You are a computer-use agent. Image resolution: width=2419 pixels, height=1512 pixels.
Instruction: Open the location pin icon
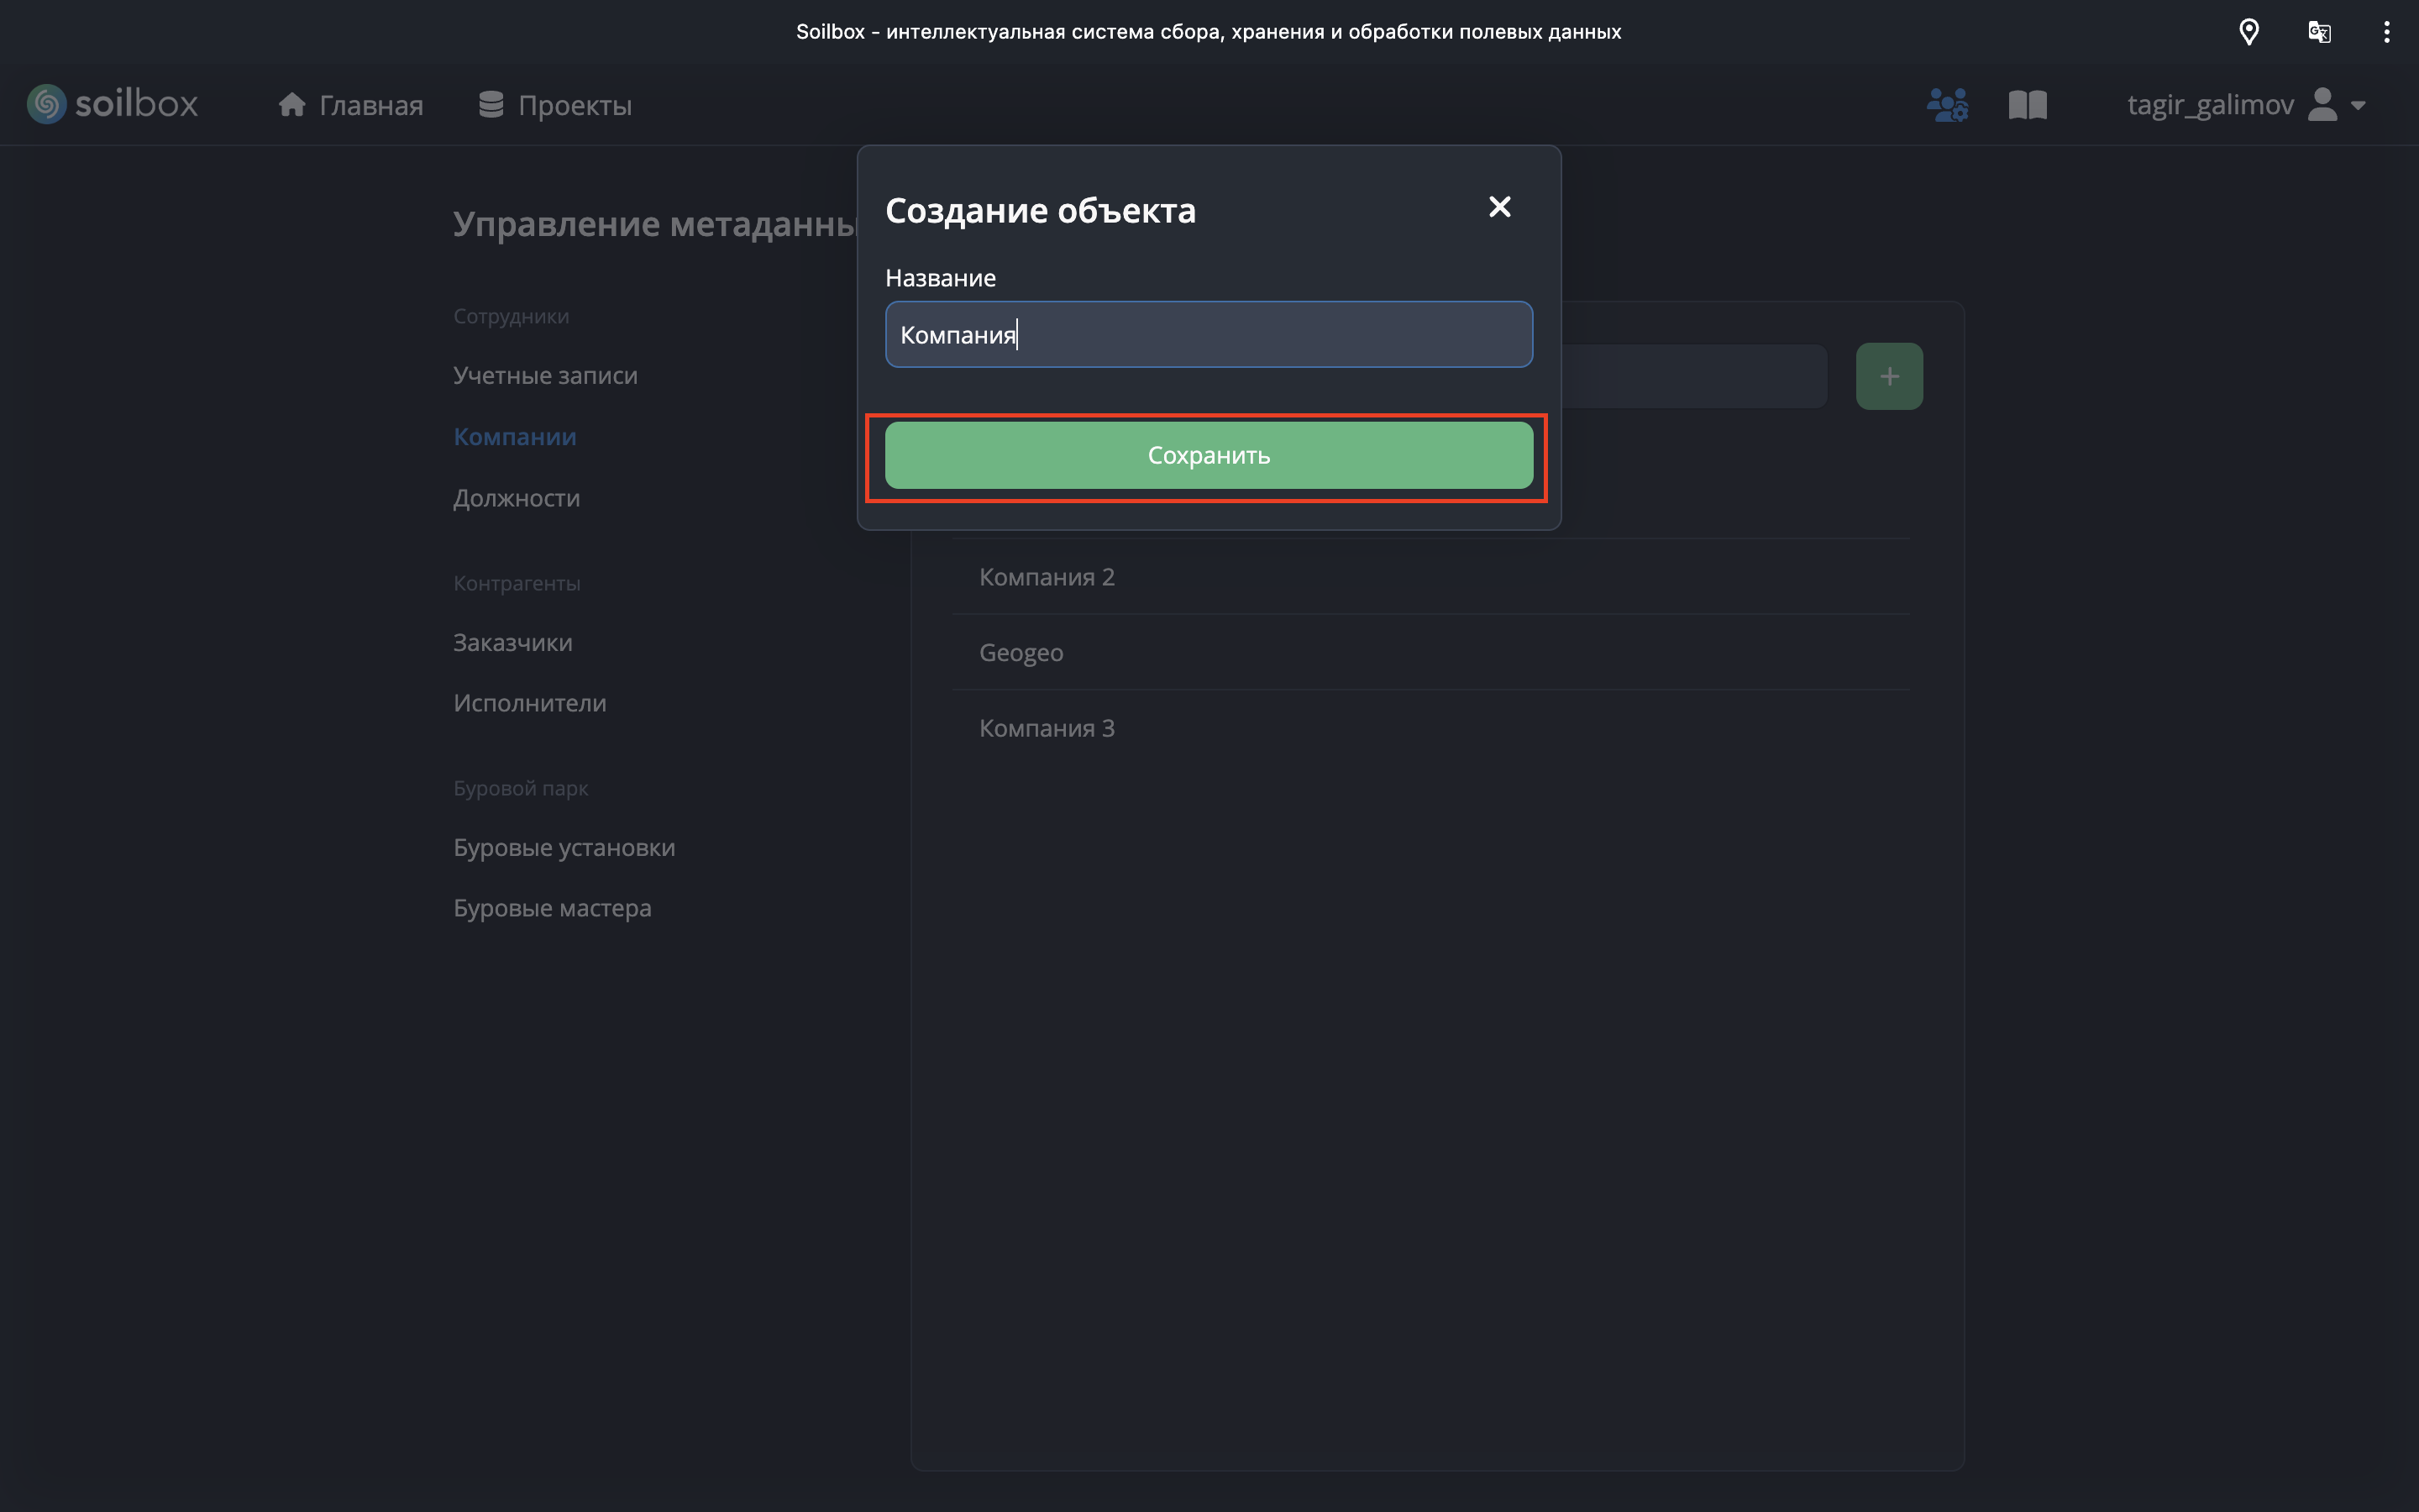click(2248, 32)
